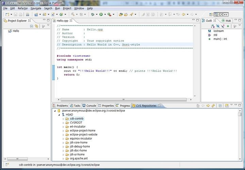245x170 pixels.
Task: Open the Navigate menu
Action: click(36, 9)
